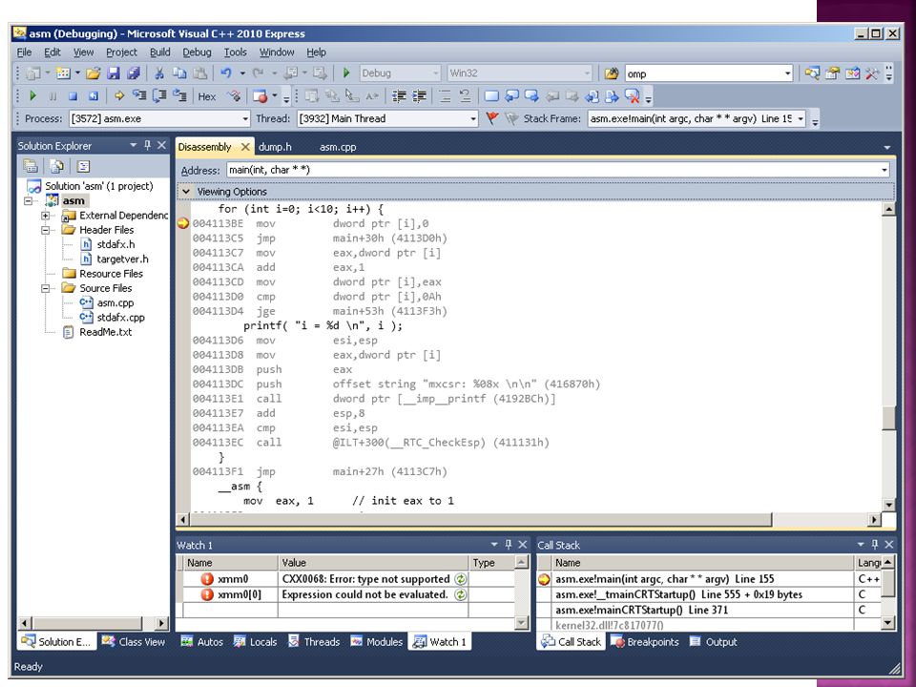Collapse the Header Files folder node

click(x=45, y=230)
